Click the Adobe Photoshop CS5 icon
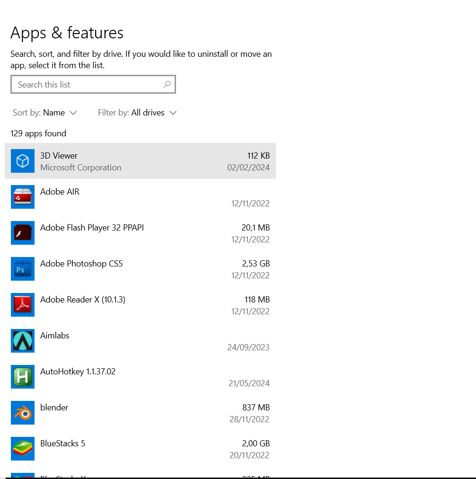Viewport: 476px width, 479px height. click(23, 269)
